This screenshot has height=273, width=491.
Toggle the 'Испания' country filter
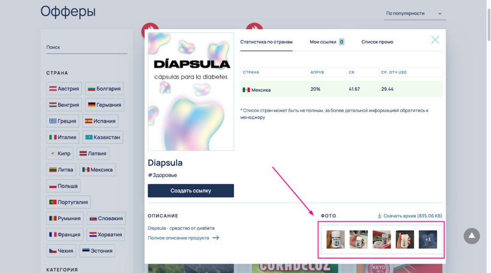100,121
